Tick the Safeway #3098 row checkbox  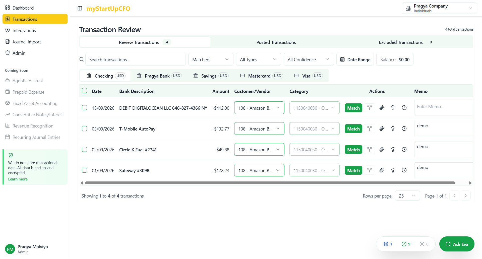tap(84, 170)
